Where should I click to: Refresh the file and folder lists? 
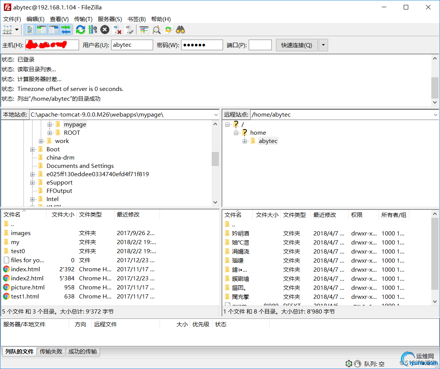(x=80, y=30)
